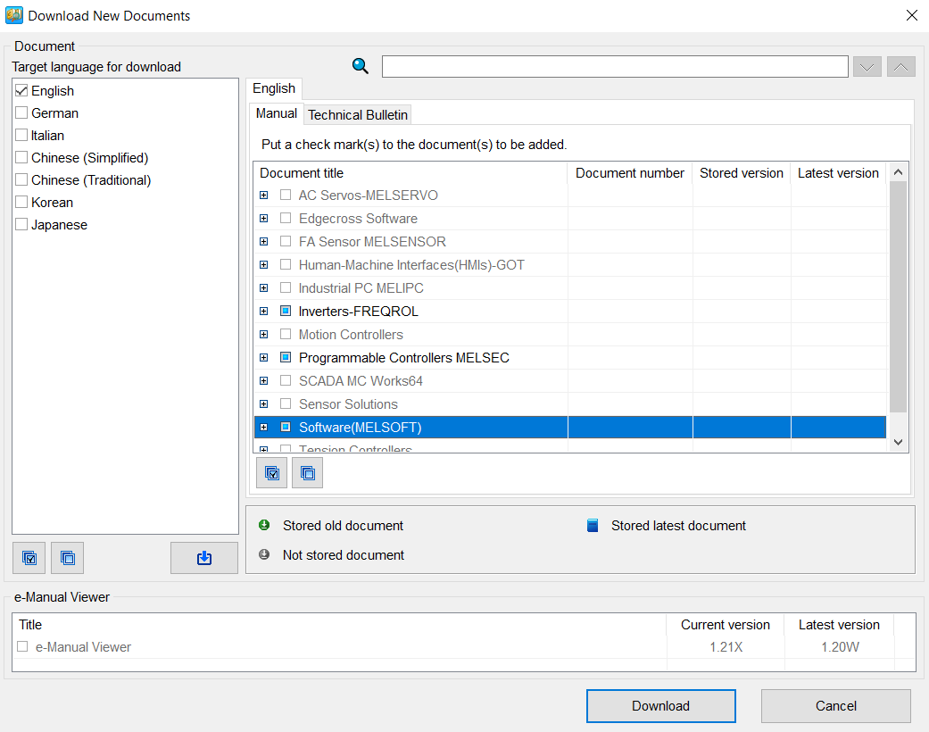The image size is (929, 732).
Task: Check the Industrial PC MELIPC checkbox
Action: [286, 287]
